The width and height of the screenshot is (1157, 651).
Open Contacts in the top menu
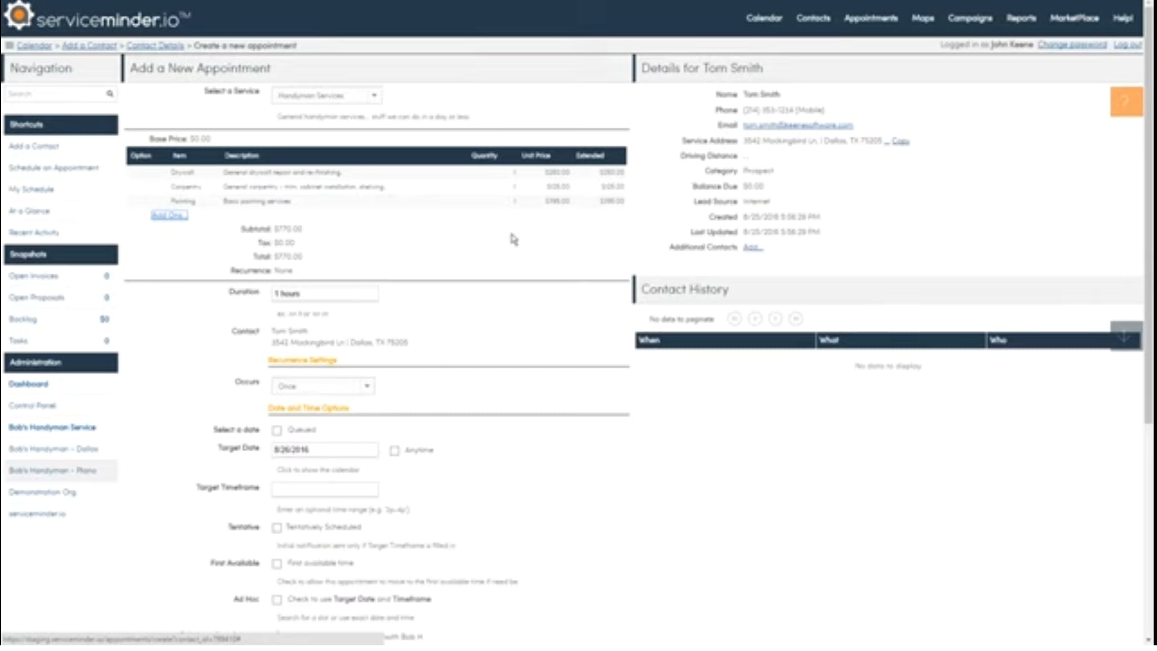click(x=813, y=18)
